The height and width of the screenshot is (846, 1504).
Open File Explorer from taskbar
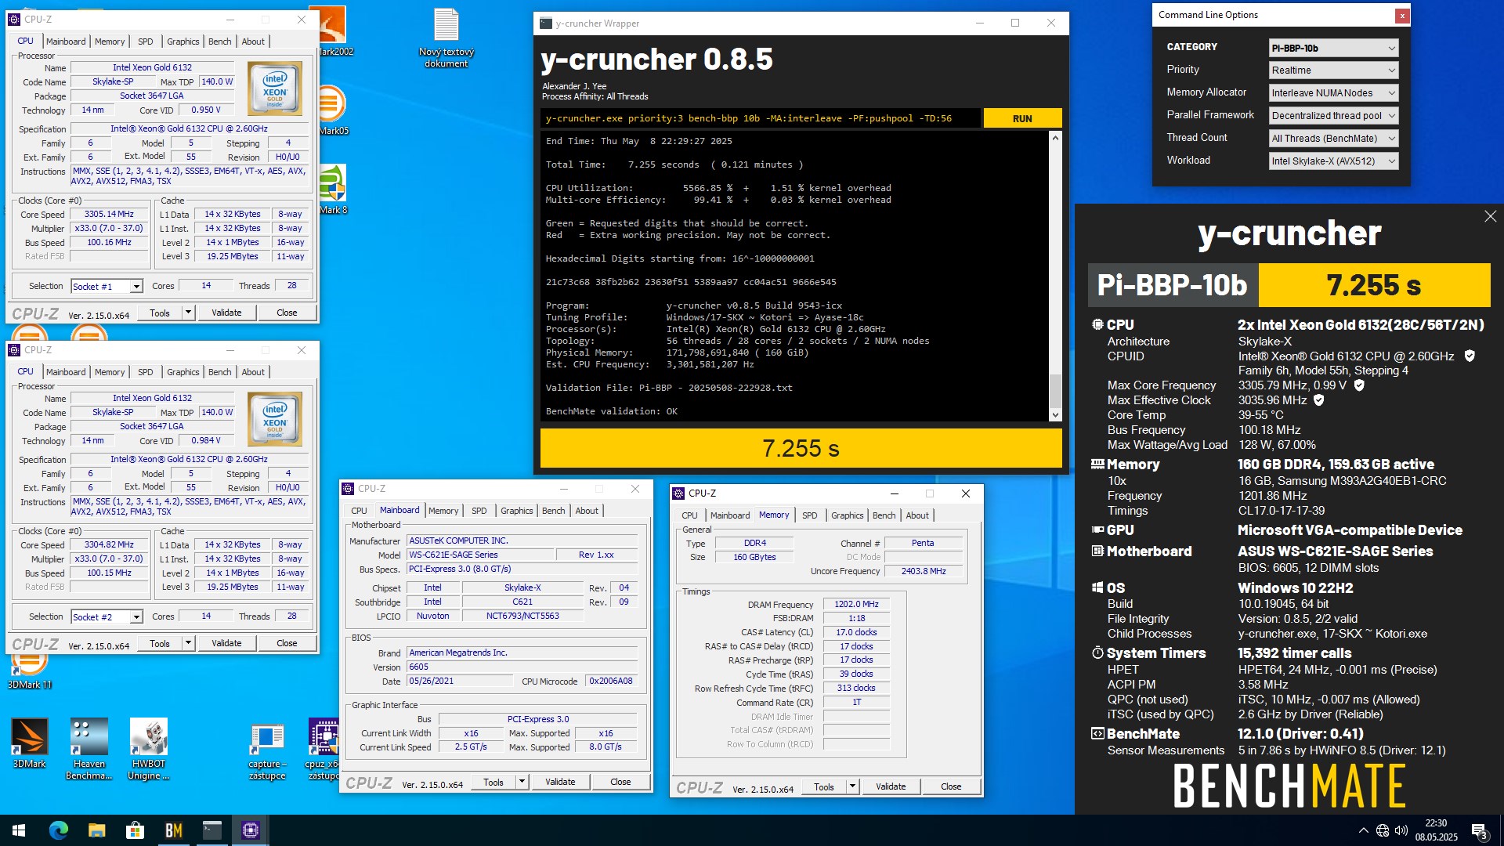pyautogui.click(x=97, y=830)
